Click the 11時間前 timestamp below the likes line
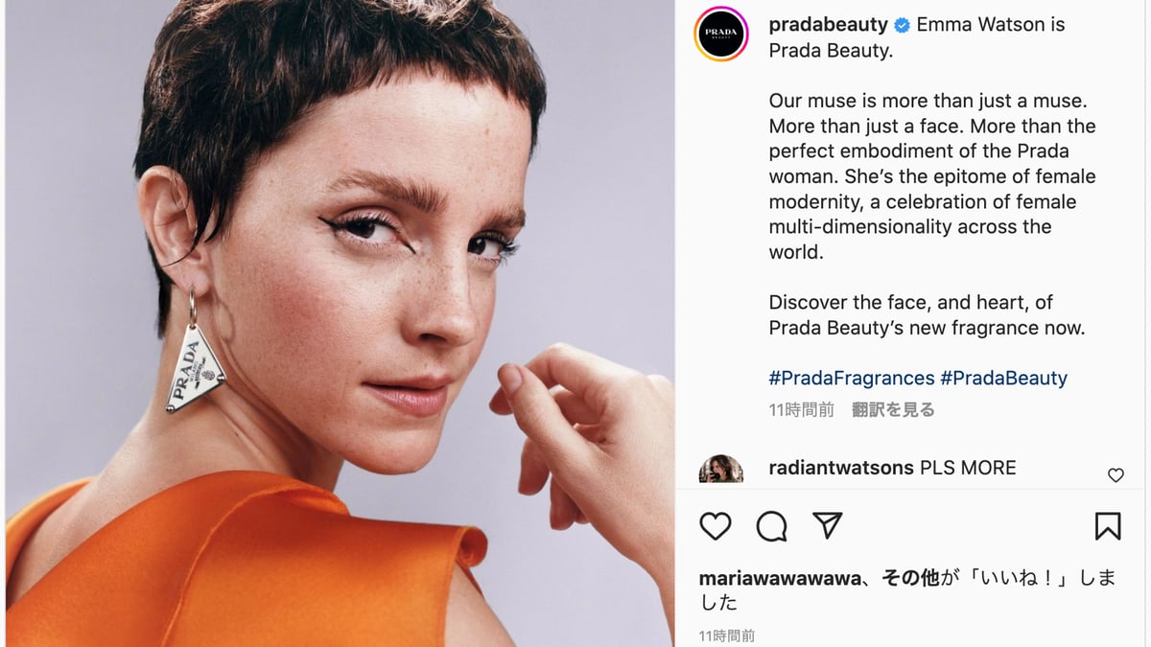Viewport: 1151px width, 647px height. pos(727,635)
